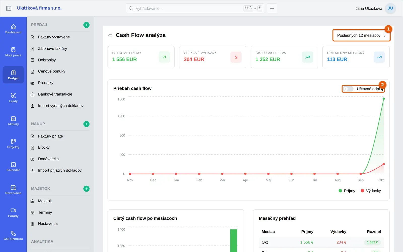Open Rezervácie module

pyautogui.click(x=13, y=190)
